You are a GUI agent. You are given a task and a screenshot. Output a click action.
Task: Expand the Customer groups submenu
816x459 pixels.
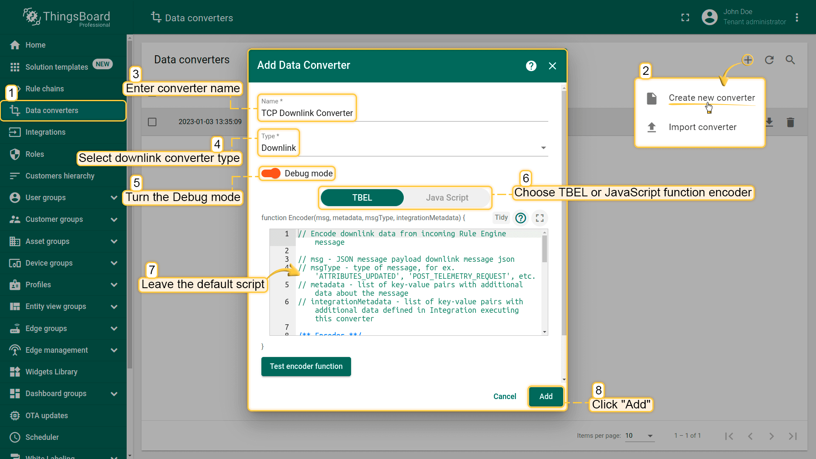(x=114, y=219)
